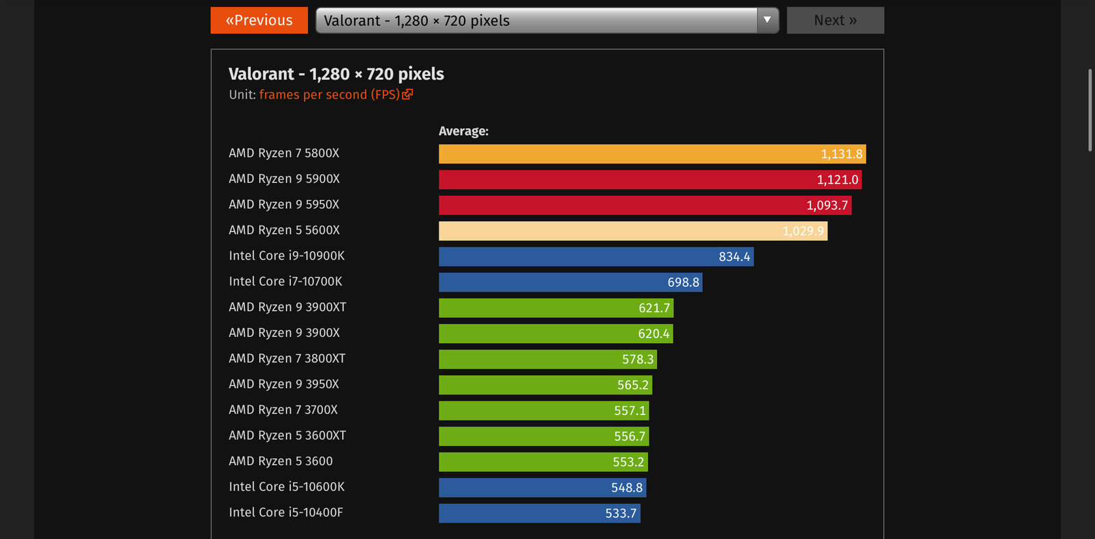Open the Valorant 1,280 × 720 test dropdown
This screenshot has width=1095, height=539.
pyautogui.click(x=547, y=21)
